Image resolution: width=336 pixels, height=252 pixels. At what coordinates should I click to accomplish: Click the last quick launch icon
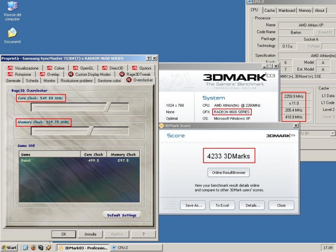coord(48,248)
